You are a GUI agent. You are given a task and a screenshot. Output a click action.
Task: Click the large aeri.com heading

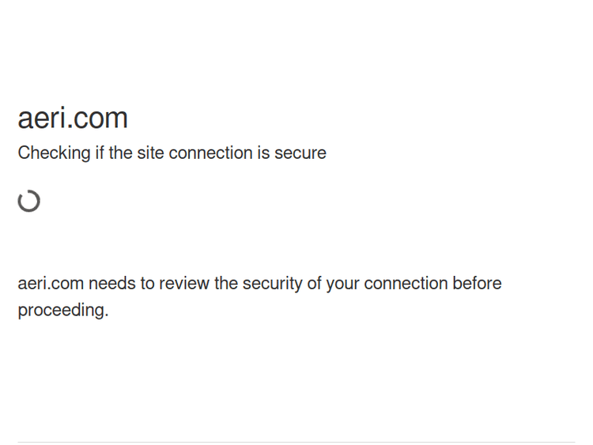tap(73, 119)
